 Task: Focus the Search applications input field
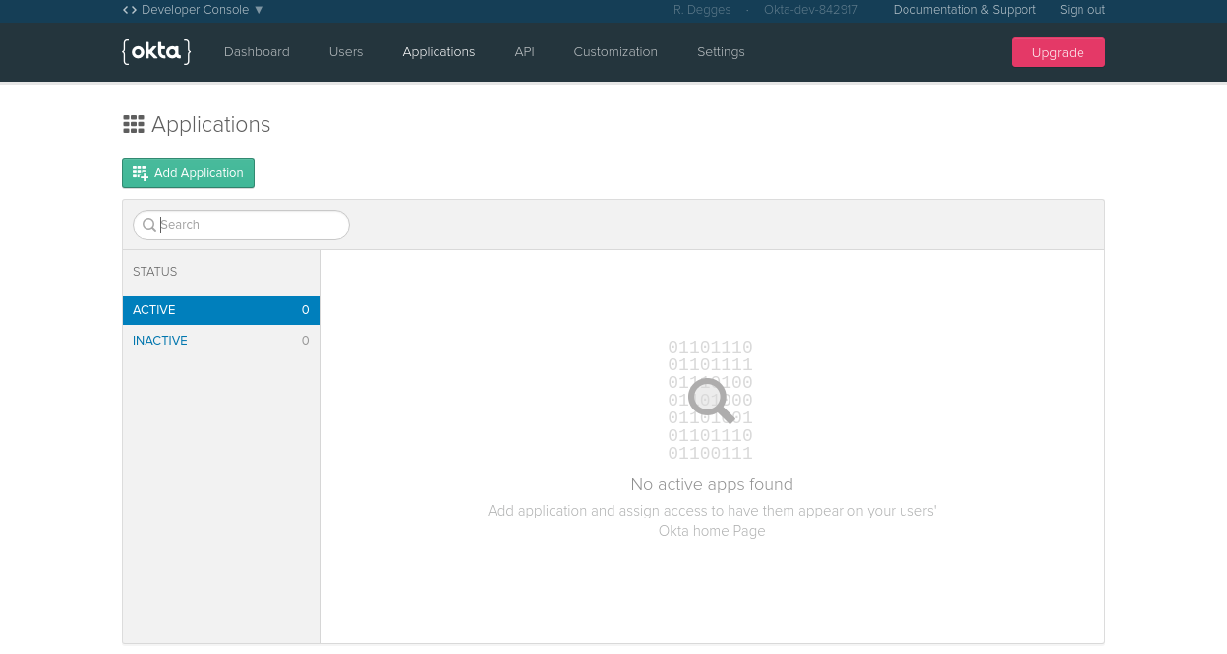point(251,225)
